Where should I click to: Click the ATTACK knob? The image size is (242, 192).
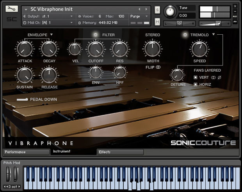[x=25, y=49]
